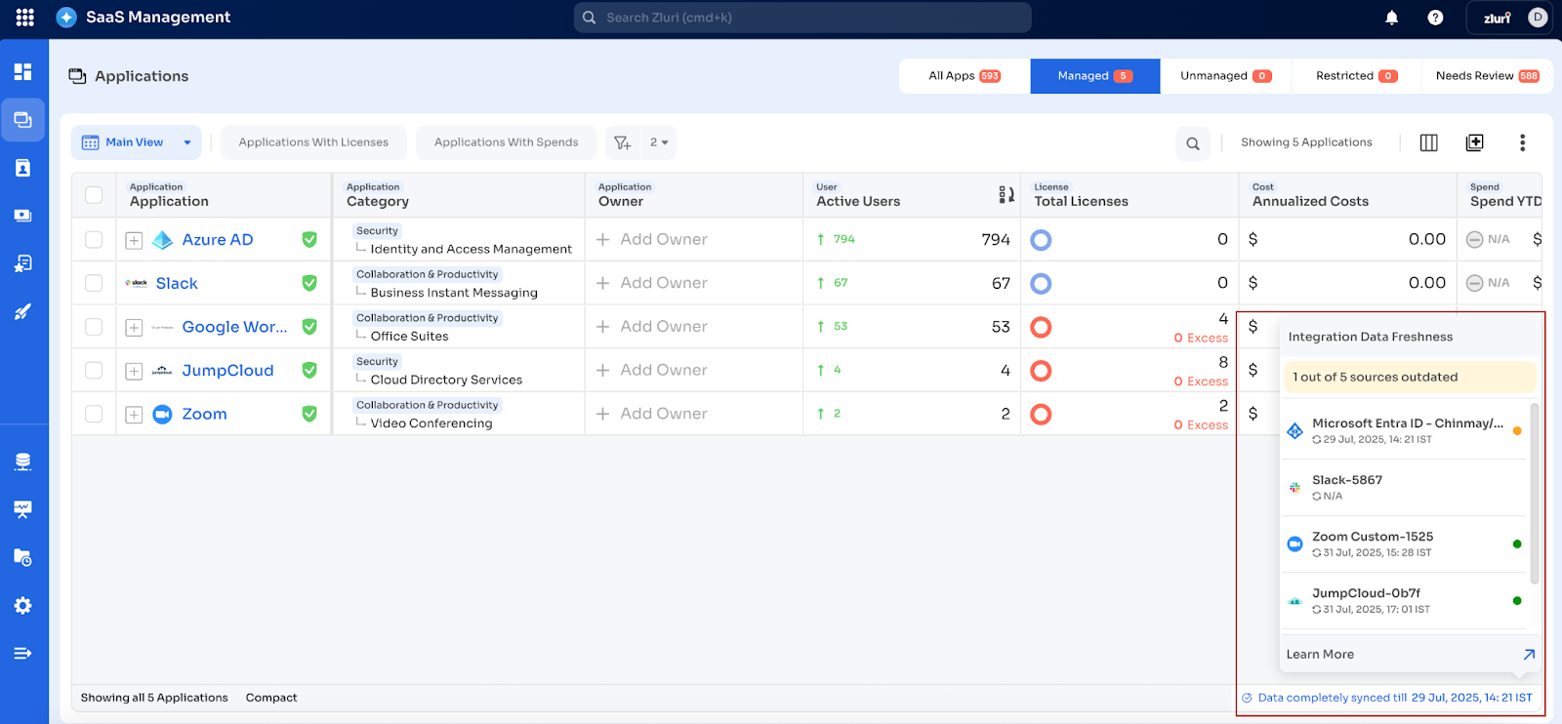This screenshot has width=1562, height=724.
Task: Switch to the Needs Review tab
Action: point(1487,76)
